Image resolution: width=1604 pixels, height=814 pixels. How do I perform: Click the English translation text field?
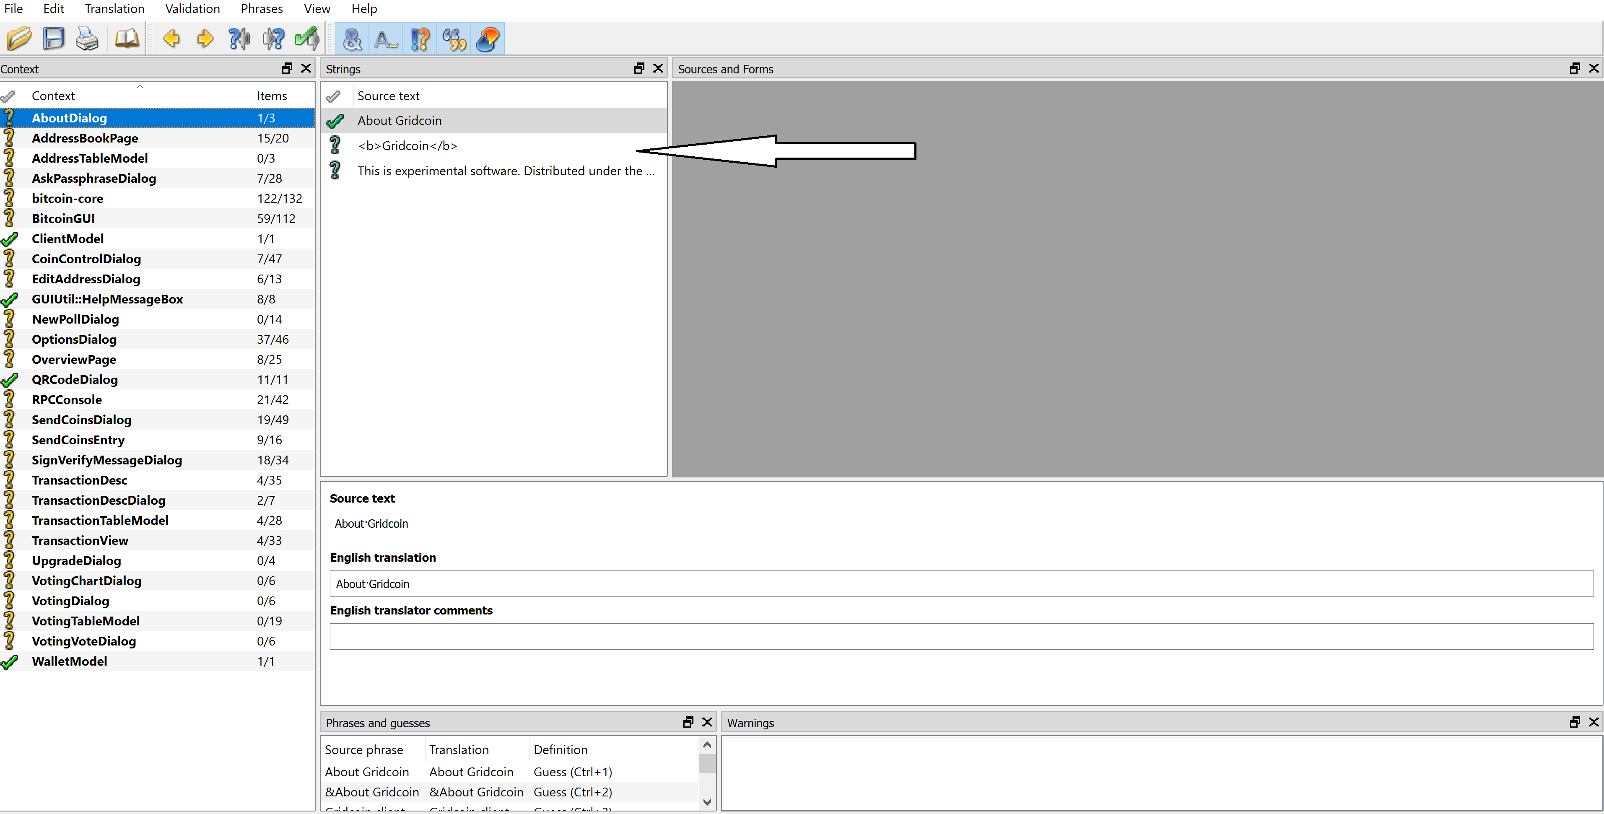[961, 584]
